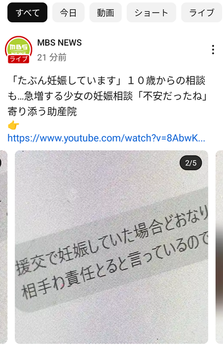Image resolution: width=223 pixels, height=346 pixels.
Task: Switch to the 動画 filter chip
Action: pyautogui.click(x=105, y=13)
